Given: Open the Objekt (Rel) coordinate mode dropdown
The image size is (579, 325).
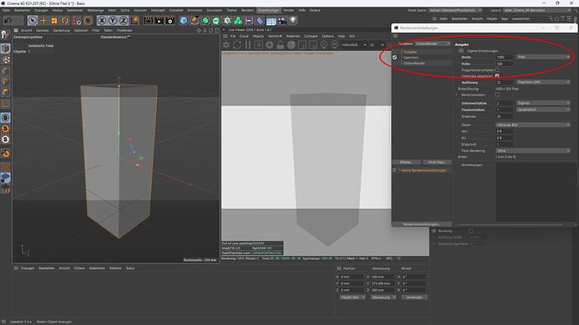Looking at the screenshot, I should [352, 297].
